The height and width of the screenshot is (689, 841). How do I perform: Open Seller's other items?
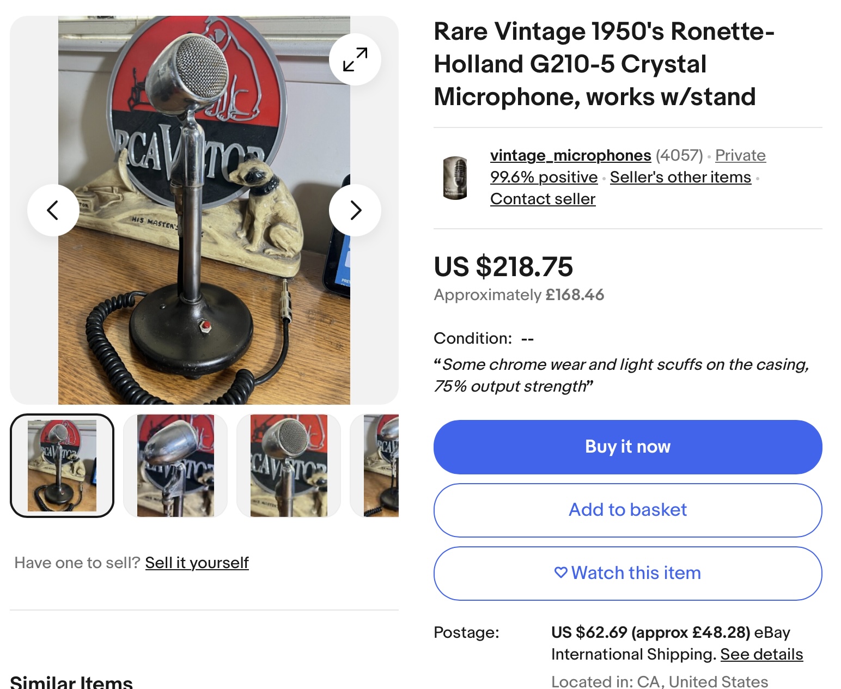(680, 178)
